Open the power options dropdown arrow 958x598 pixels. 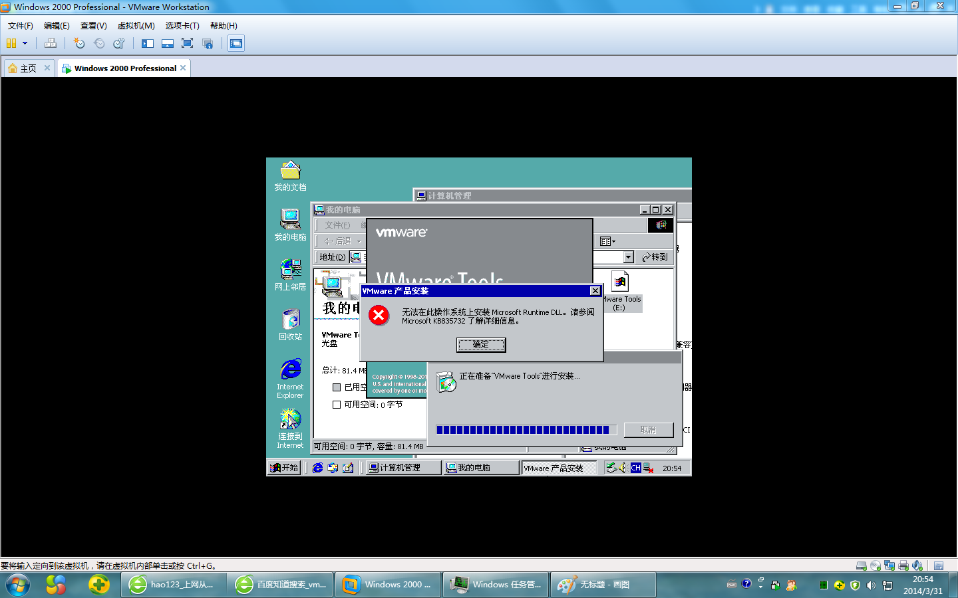point(25,43)
